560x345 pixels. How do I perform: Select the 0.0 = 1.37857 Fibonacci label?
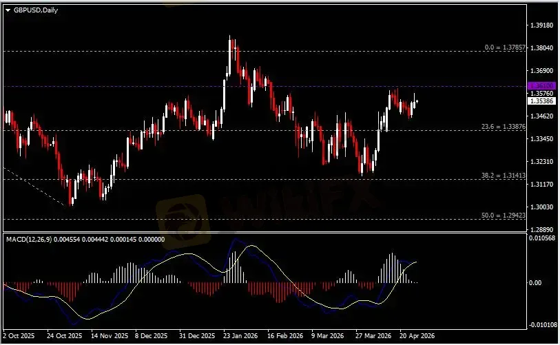pos(506,48)
